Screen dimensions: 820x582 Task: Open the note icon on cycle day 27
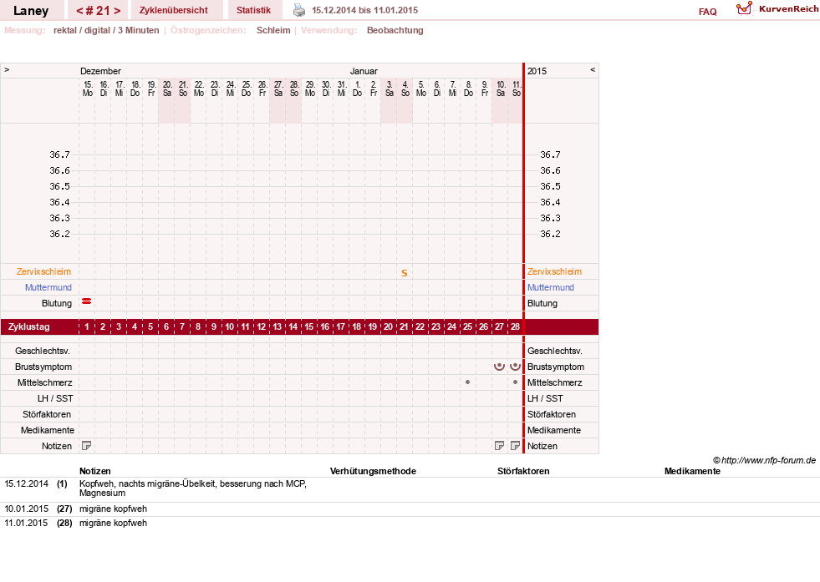[499, 446]
